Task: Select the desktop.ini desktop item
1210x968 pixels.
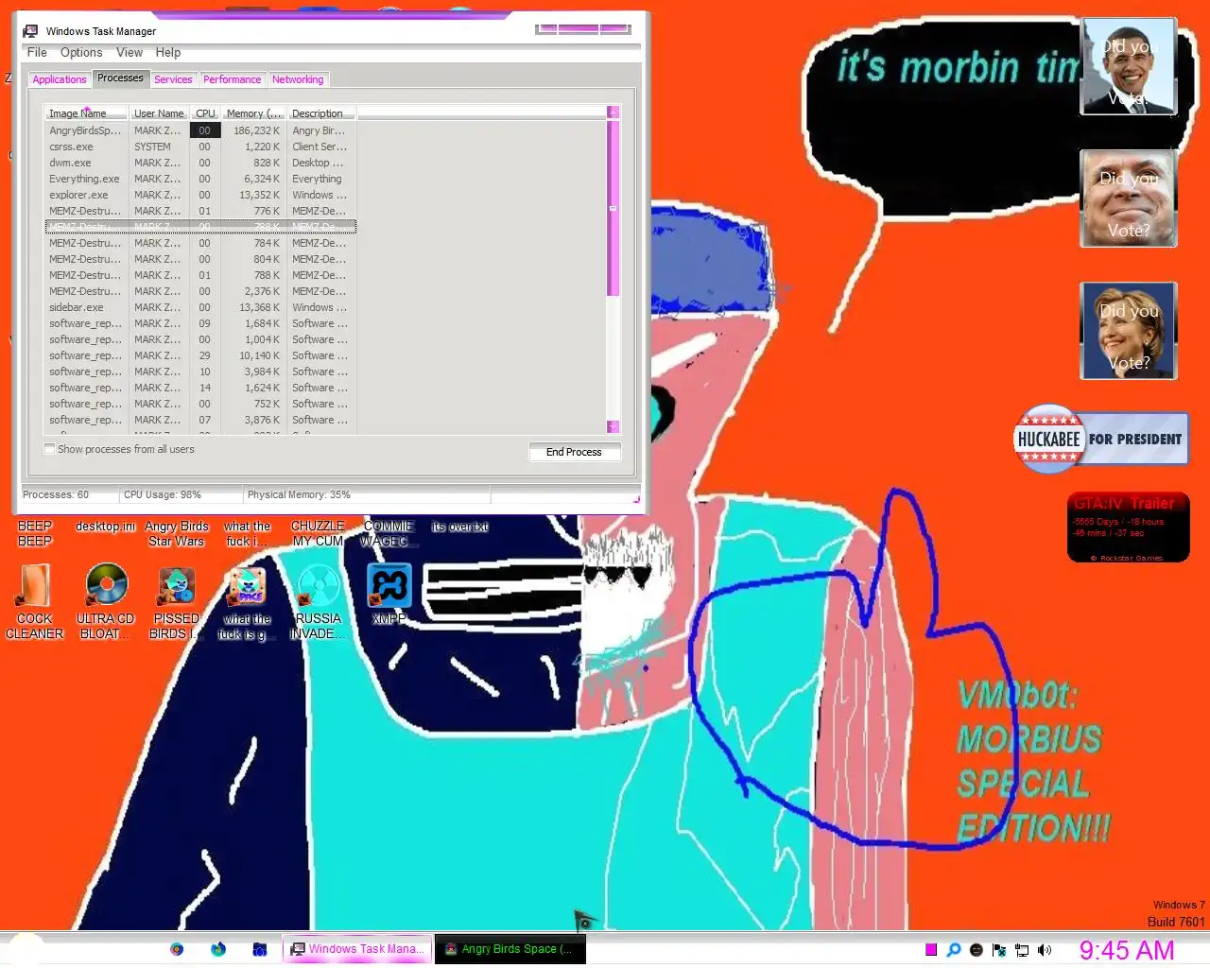Action: pyautogui.click(x=106, y=527)
